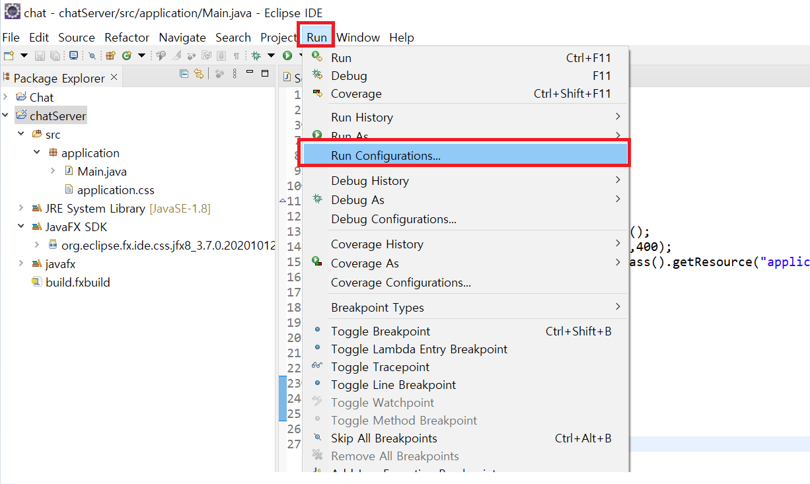810x484 pixels.
Task: Choose Run in the Run menu
Action: pyautogui.click(x=466, y=58)
